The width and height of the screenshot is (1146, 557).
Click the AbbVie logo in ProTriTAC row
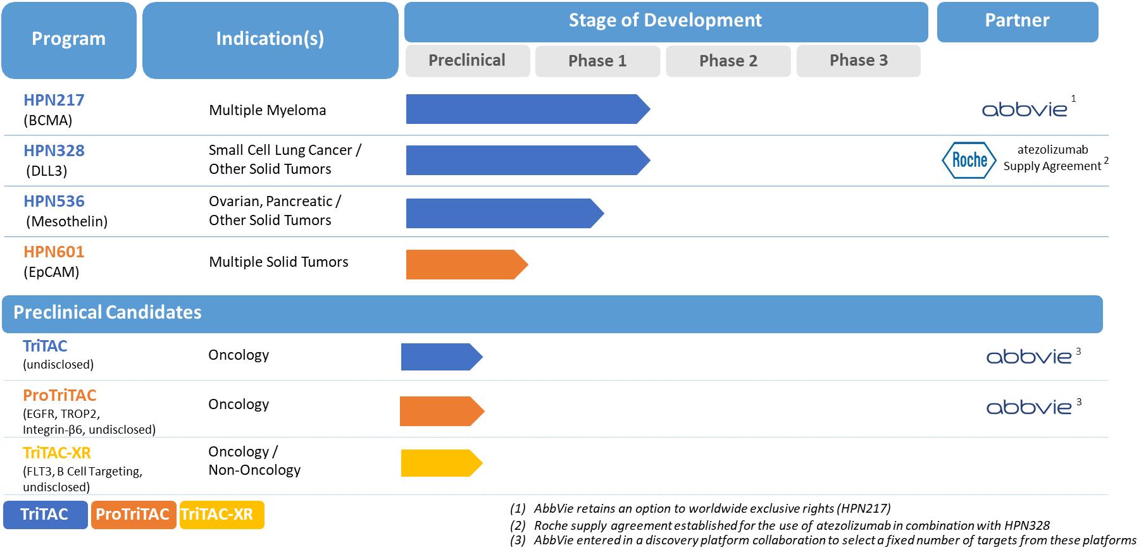click(x=1028, y=408)
